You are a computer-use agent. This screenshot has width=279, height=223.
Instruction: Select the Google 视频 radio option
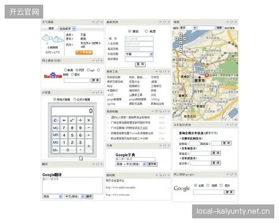(x=208, y=185)
